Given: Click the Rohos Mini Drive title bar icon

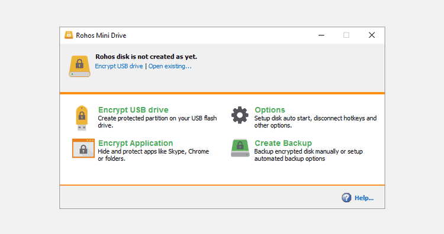Looking at the screenshot, I should (69, 35).
